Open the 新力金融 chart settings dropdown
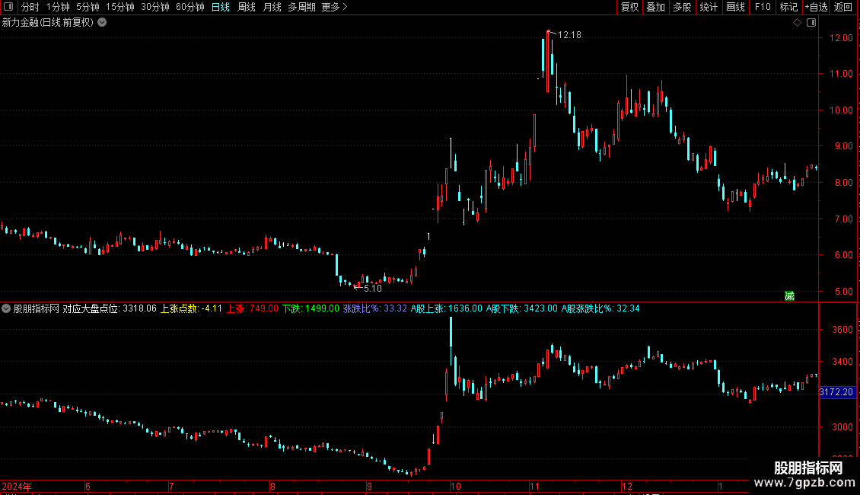This screenshot has height=495, width=860. click(102, 23)
